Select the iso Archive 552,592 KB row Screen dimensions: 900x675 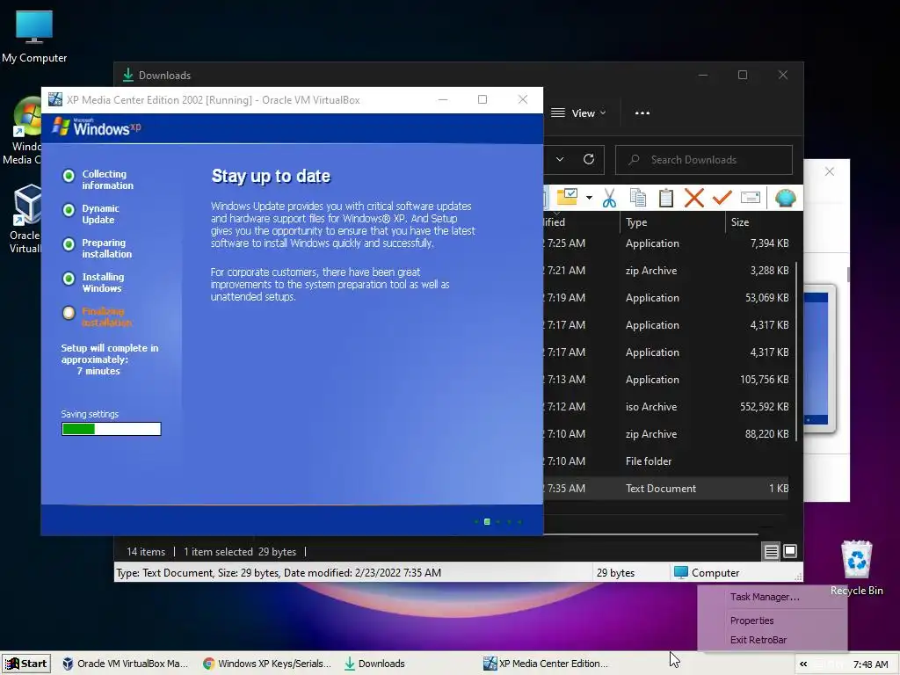click(x=666, y=407)
